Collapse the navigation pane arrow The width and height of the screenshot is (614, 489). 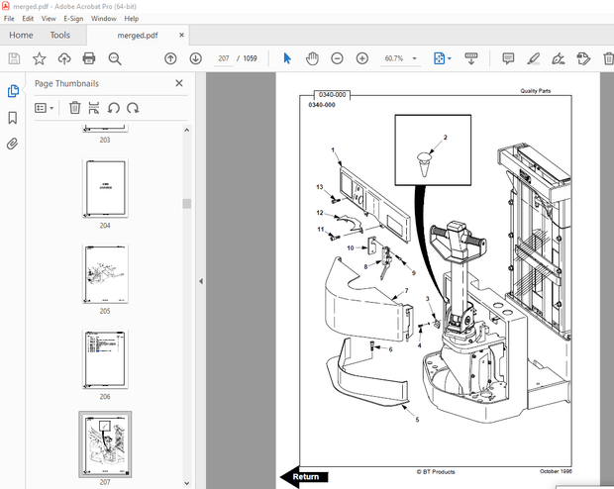pyautogui.click(x=201, y=281)
